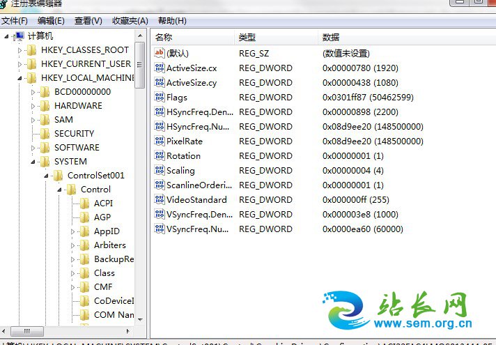
Task: Click the 数据 column header
Action: pyautogui.click(x=330, y=37)
